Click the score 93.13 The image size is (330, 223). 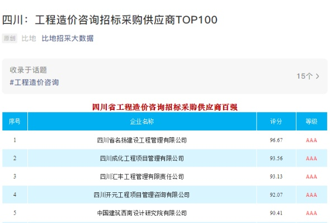(276, 176)
